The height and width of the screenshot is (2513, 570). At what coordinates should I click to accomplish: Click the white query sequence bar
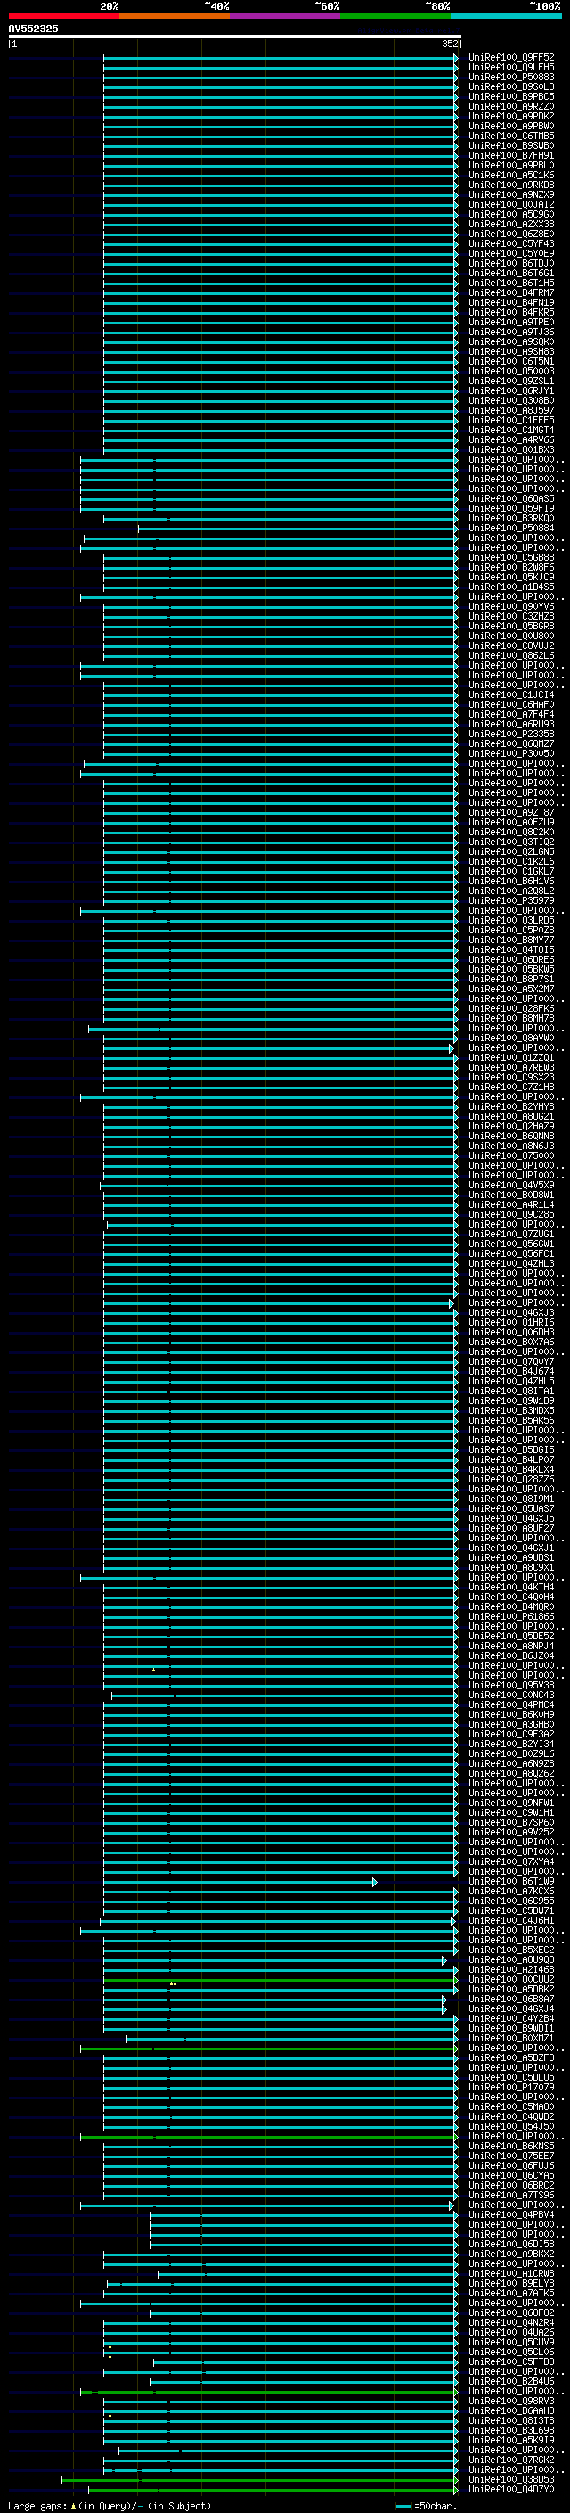[x=235, y=37]
